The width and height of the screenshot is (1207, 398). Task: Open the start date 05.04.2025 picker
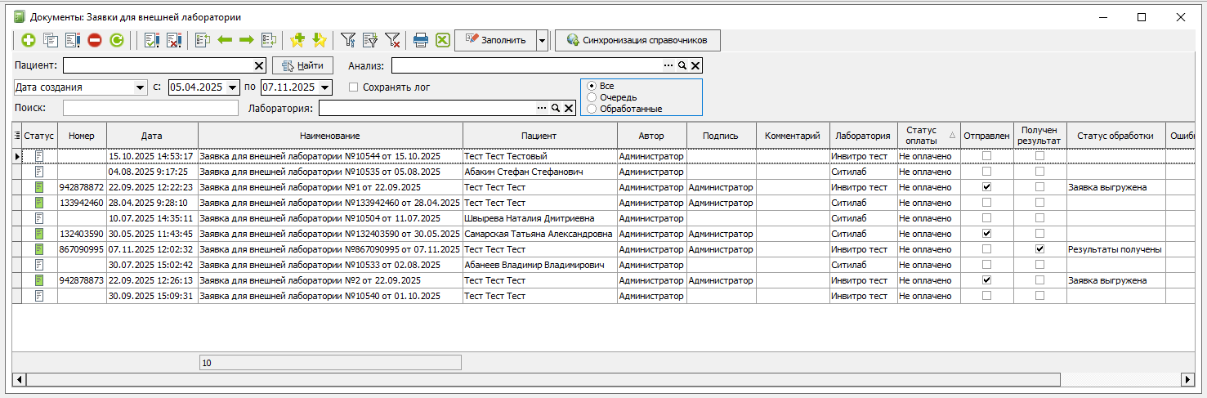[232, 87]
